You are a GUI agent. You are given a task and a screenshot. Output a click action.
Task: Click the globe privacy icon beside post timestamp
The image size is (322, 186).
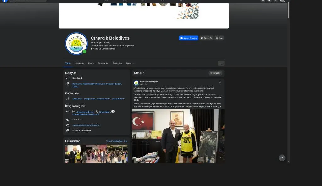click(145, 84)
